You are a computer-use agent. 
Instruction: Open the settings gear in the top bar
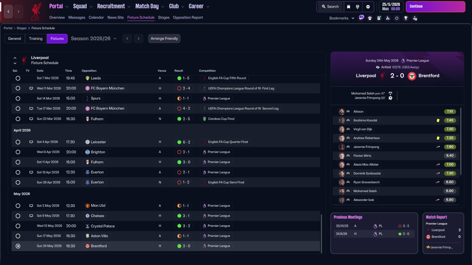(x=368, y=7)
